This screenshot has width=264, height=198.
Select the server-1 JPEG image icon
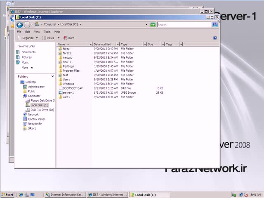click(60, 92)
